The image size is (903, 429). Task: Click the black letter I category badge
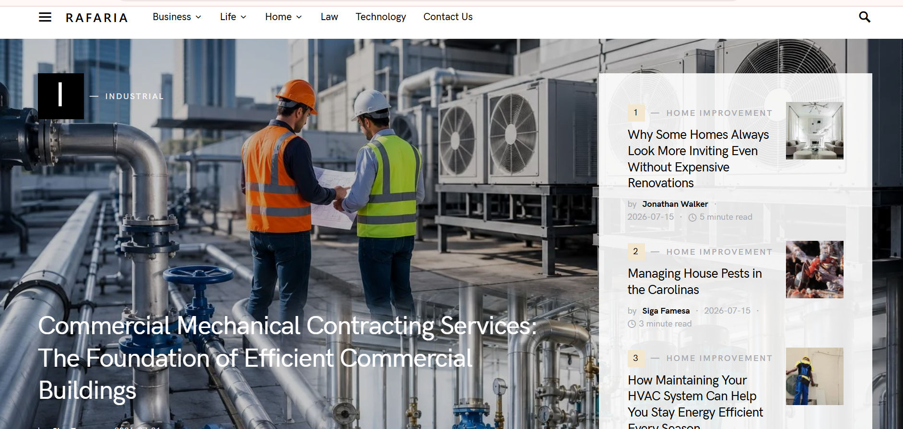pos(61,96)
